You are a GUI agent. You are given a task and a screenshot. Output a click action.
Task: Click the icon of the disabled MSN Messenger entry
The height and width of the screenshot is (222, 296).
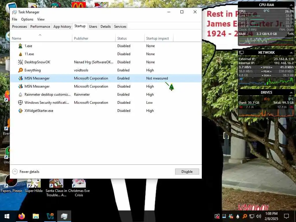point(21,86)
